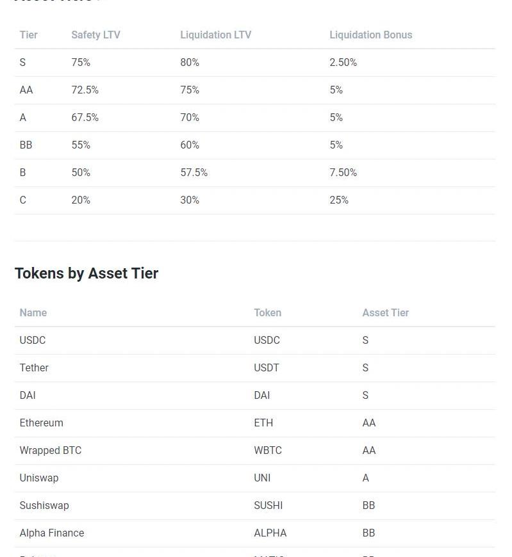
Task: Click the 57.5% Liquidation LTV value
Action: pyautogui.click(x=194, y=173)
